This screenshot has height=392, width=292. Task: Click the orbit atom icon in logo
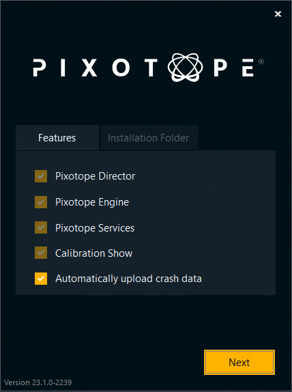coord(186,67)
